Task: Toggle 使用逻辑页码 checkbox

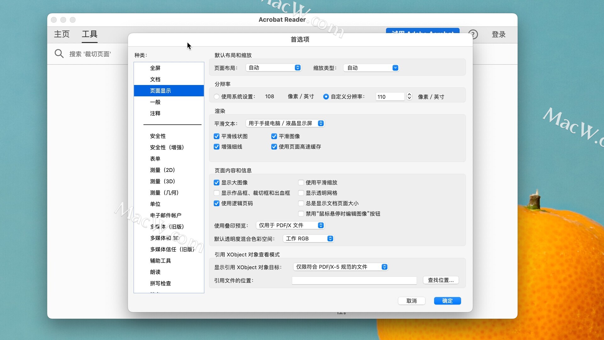Action: coord(216,203)
